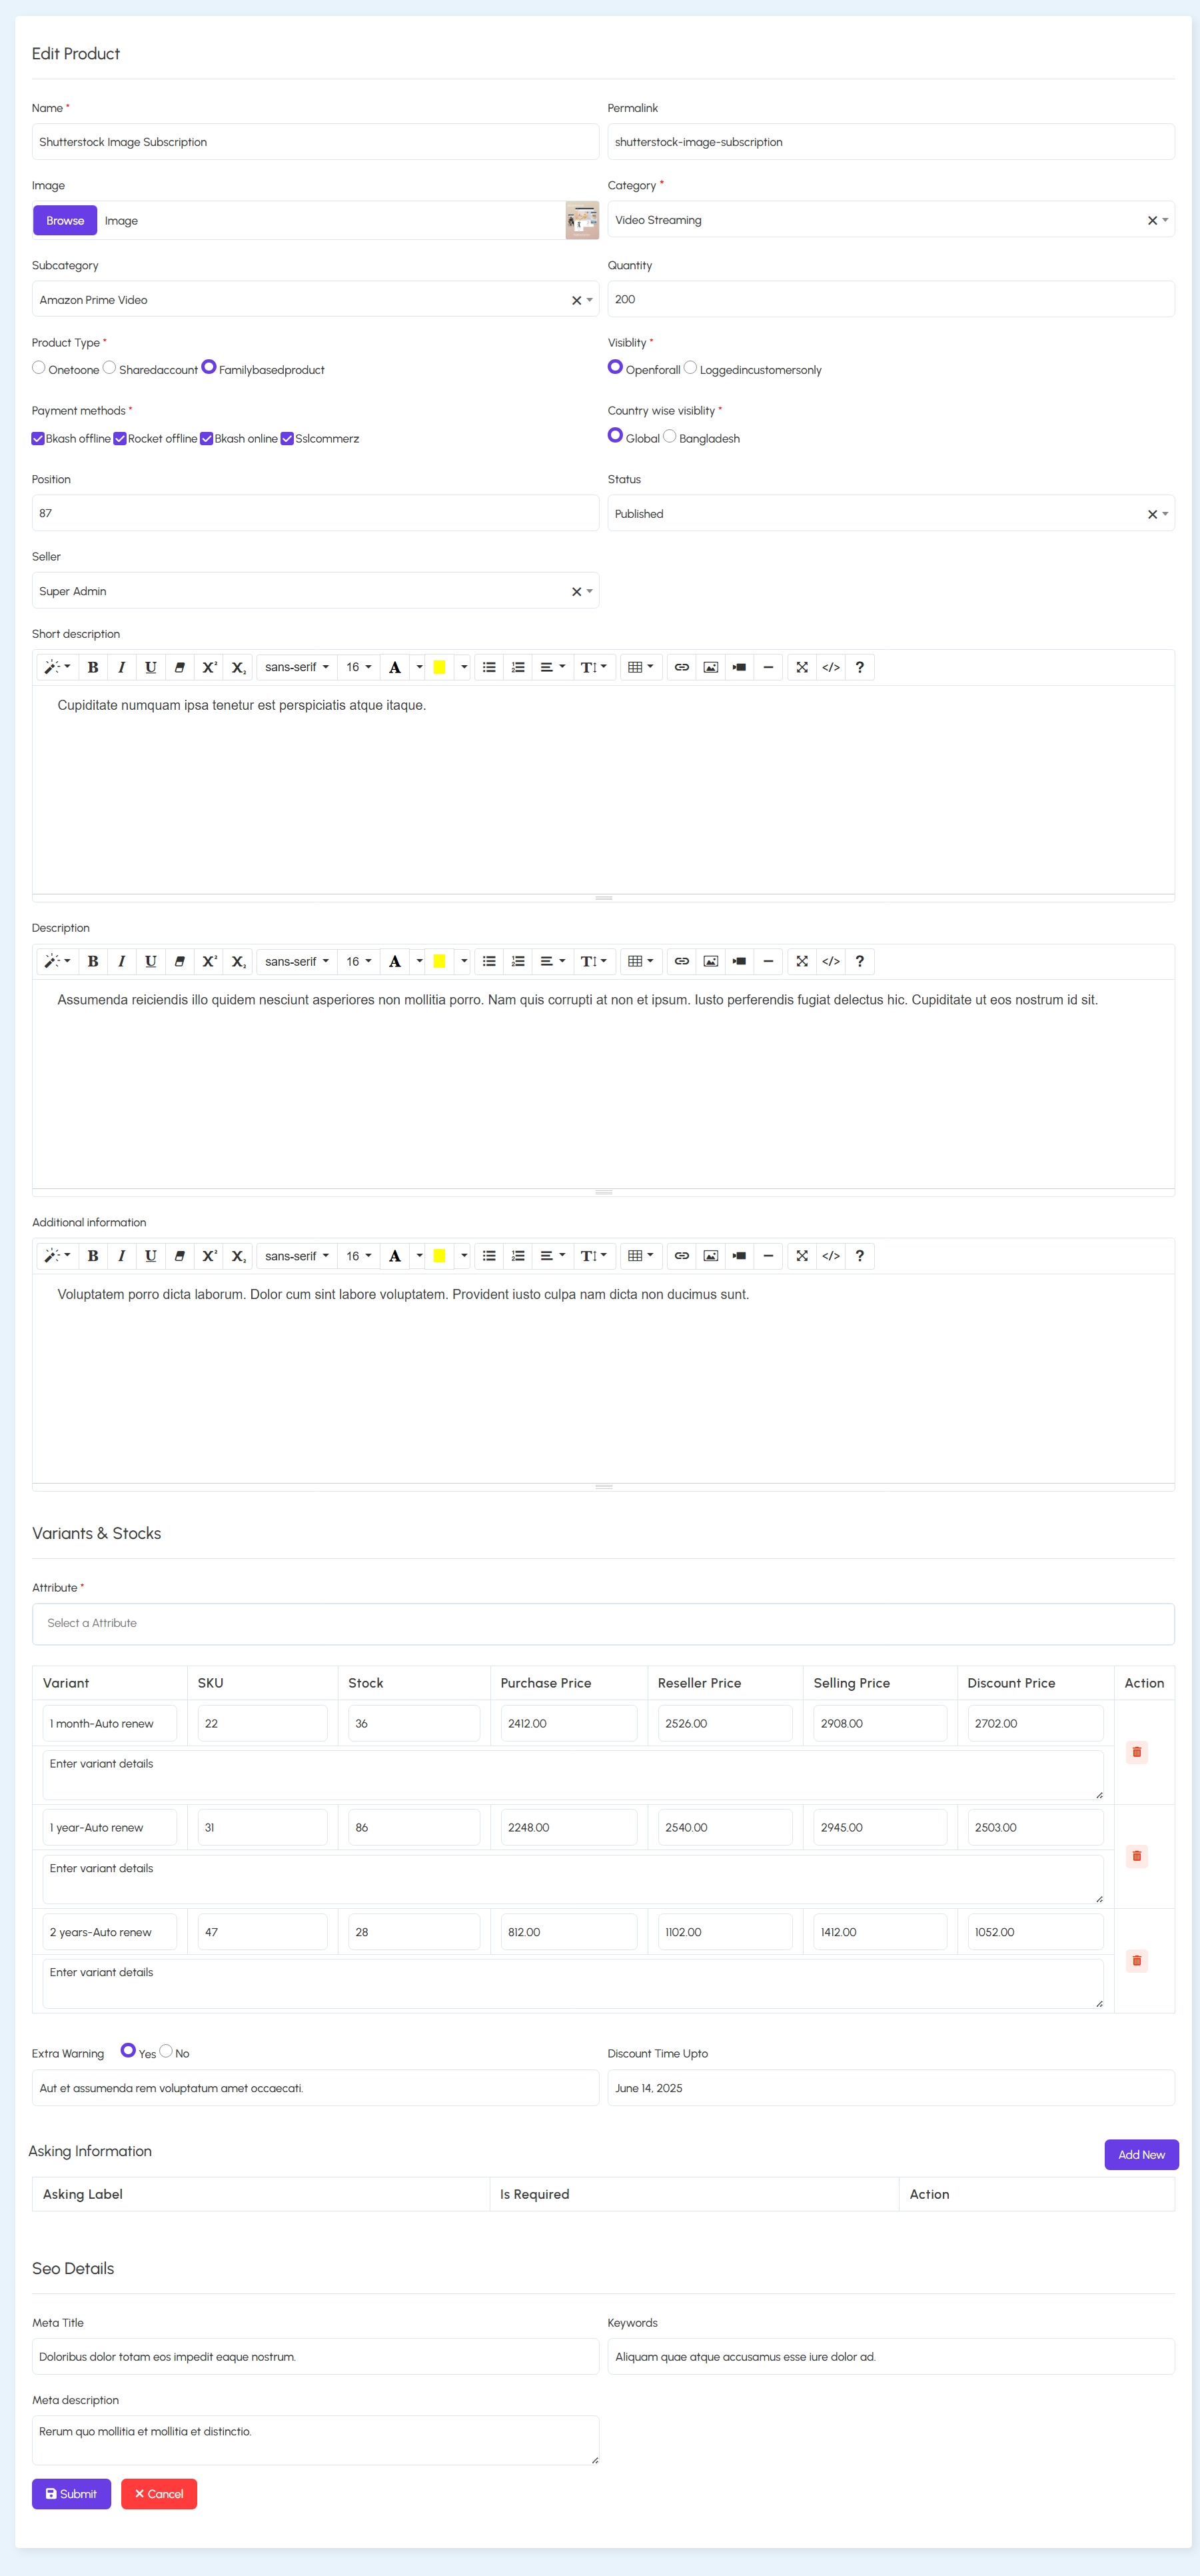Apply subscript in Short description toolbar
The width and height of the screenshot is (1200, 2576).
(238, 667)
